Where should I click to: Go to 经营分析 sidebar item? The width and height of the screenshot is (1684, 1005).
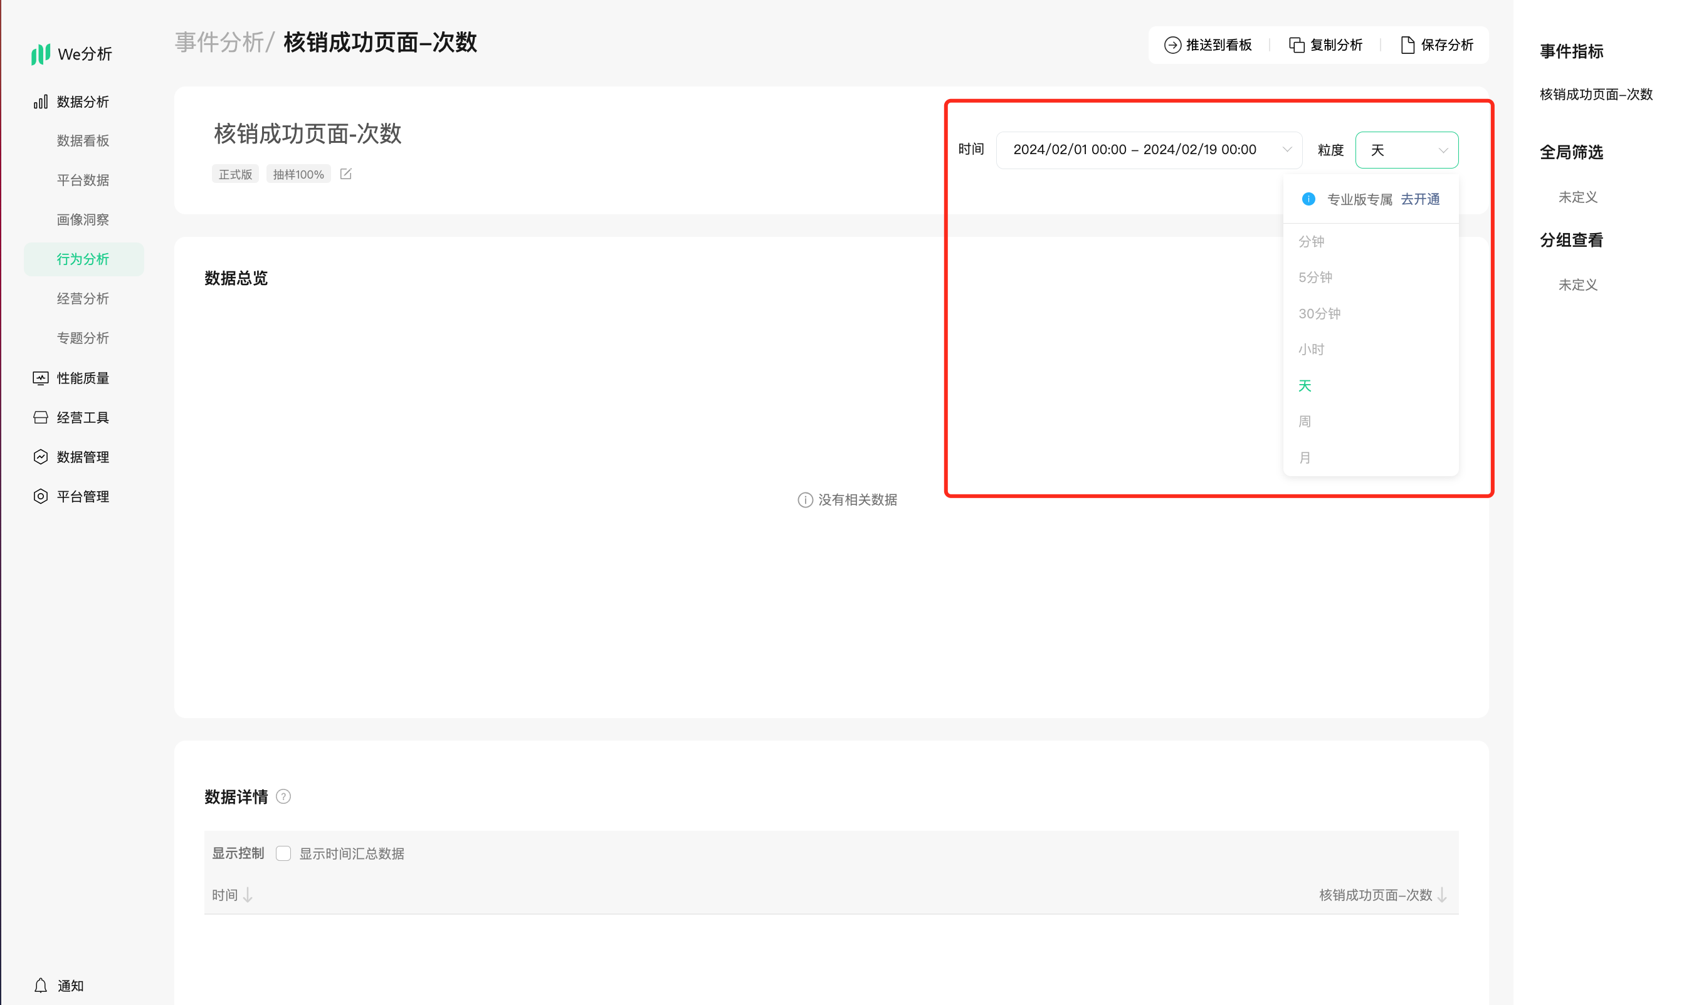[83, 299]
